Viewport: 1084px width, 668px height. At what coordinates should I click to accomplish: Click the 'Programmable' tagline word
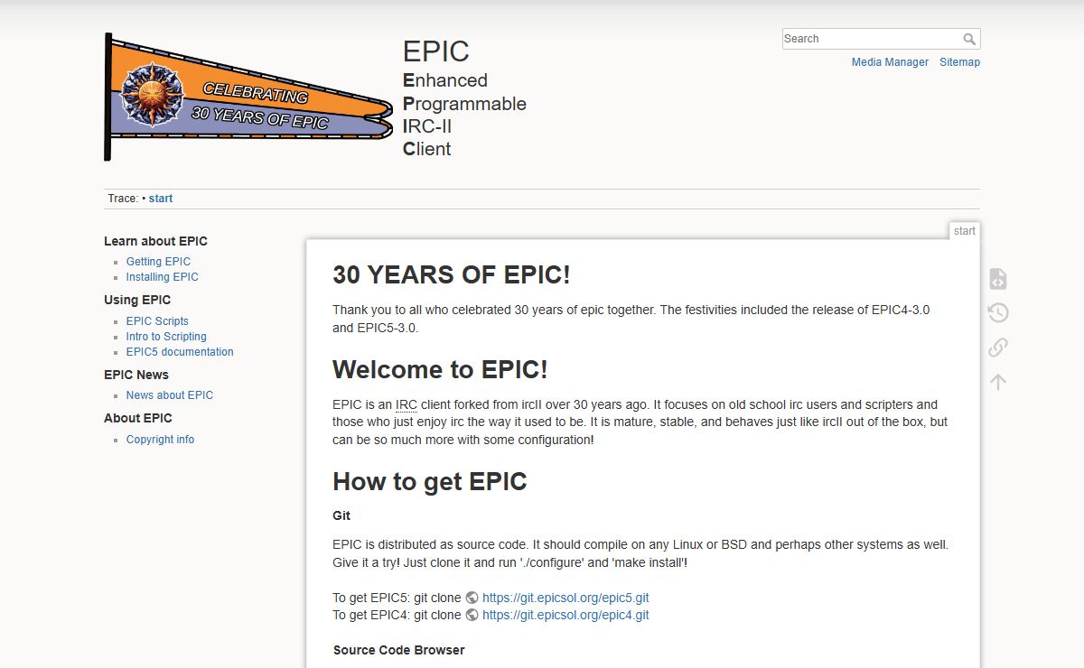[464, 104]
